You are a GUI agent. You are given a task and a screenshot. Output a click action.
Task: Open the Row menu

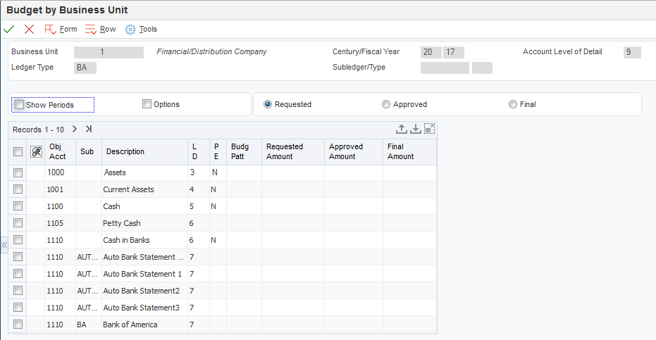point(100,29)
